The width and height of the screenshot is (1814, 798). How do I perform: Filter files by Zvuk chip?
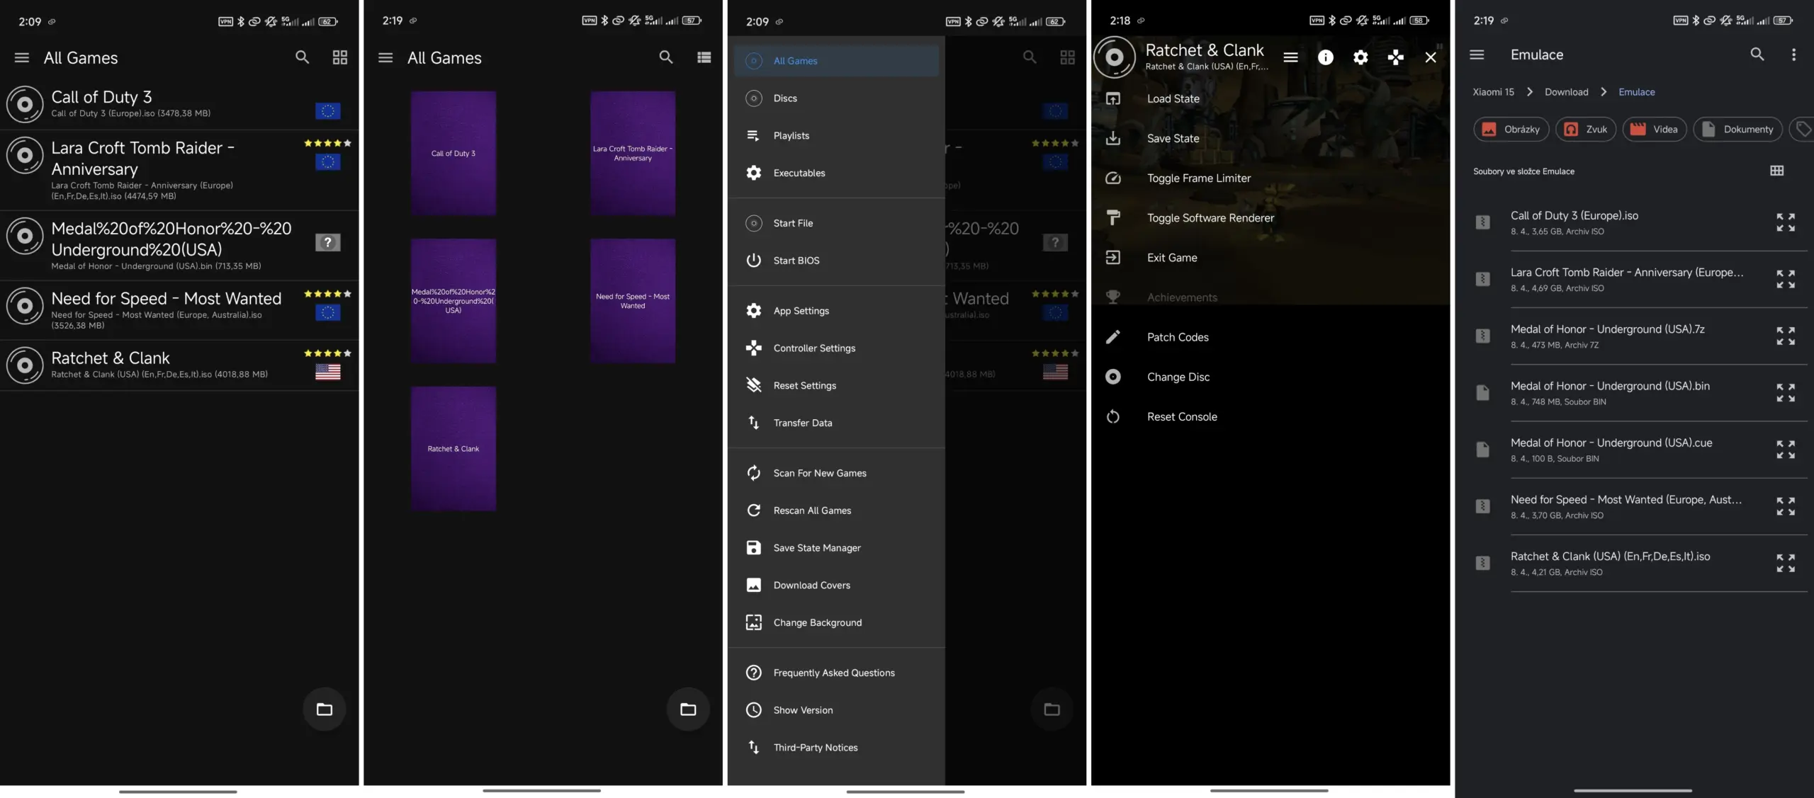[x=1586, y=130]
